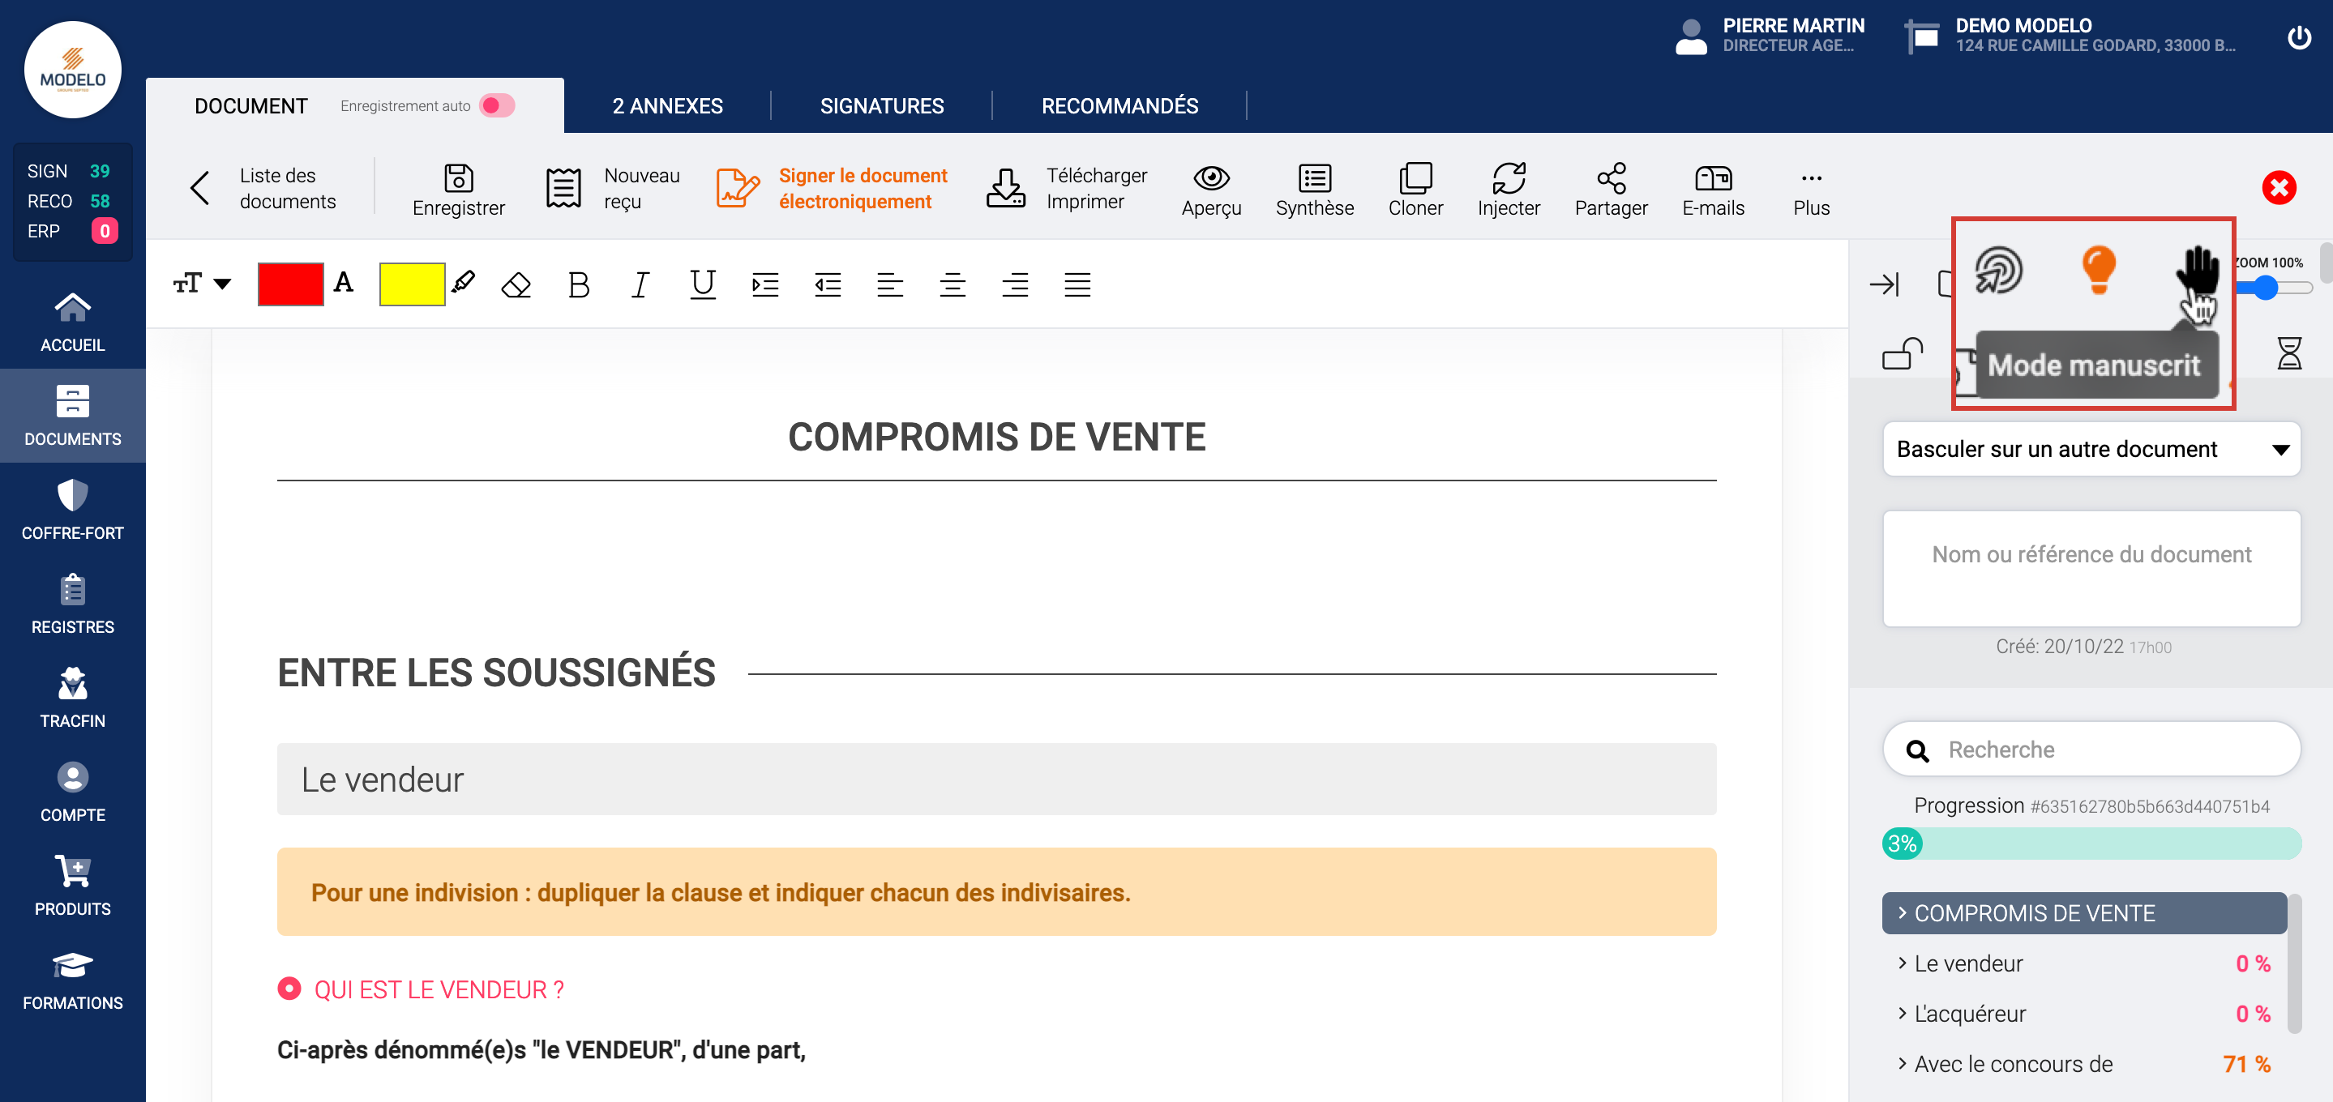Open the text size dropdown arrow

tap(222, 284)
